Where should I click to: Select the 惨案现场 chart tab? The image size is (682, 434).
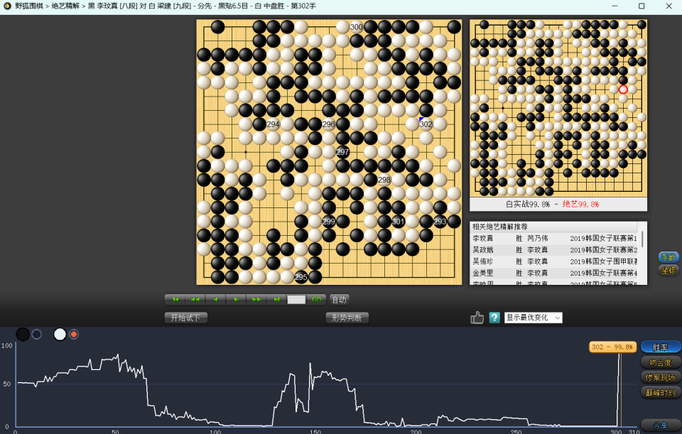(660, 377)
